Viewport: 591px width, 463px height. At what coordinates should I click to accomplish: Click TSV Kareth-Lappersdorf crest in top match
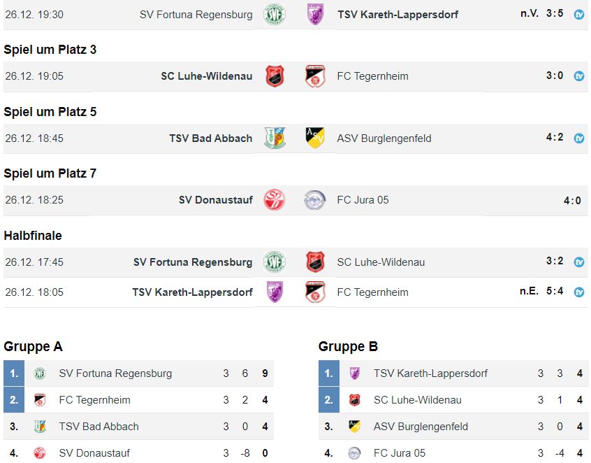[x=315, y=15]
